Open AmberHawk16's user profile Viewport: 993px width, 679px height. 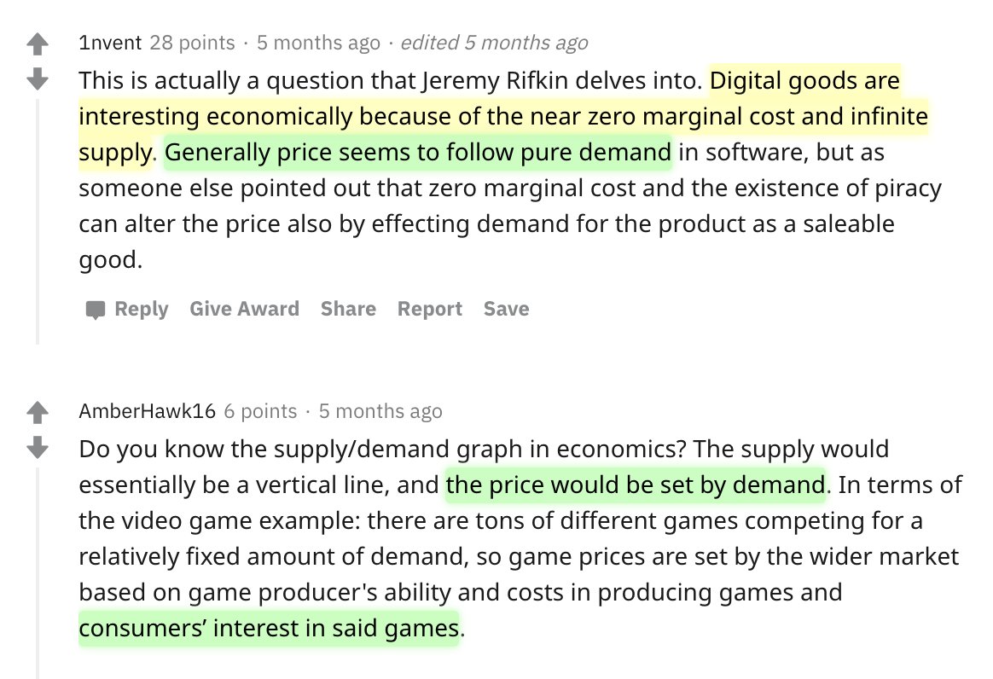click(x=147, y=411)
